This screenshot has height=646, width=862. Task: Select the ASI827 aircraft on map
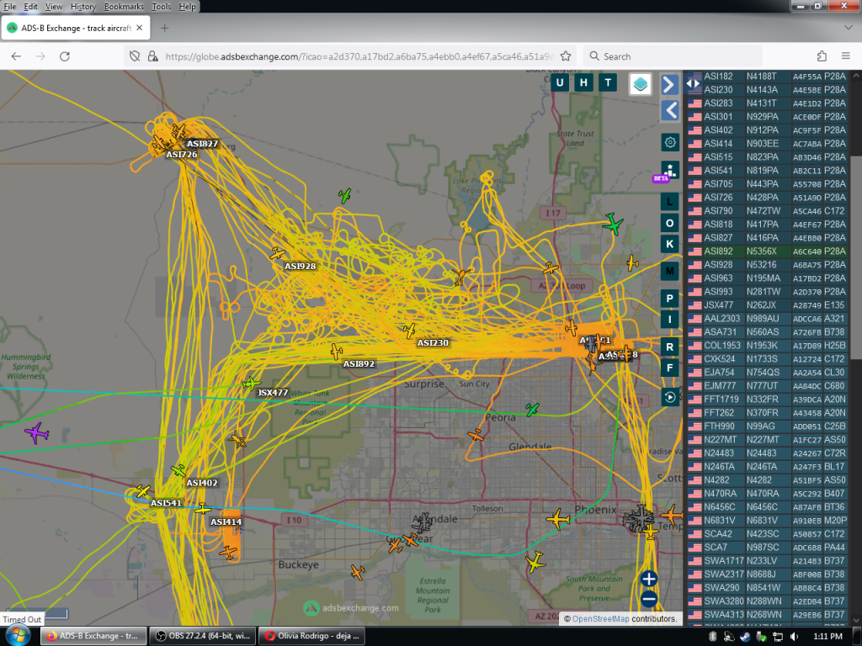coord(179,131)
